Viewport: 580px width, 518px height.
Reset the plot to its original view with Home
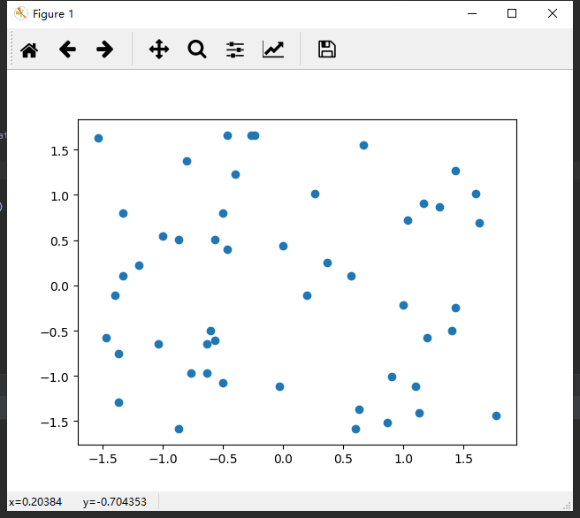[x=29, y=50]
